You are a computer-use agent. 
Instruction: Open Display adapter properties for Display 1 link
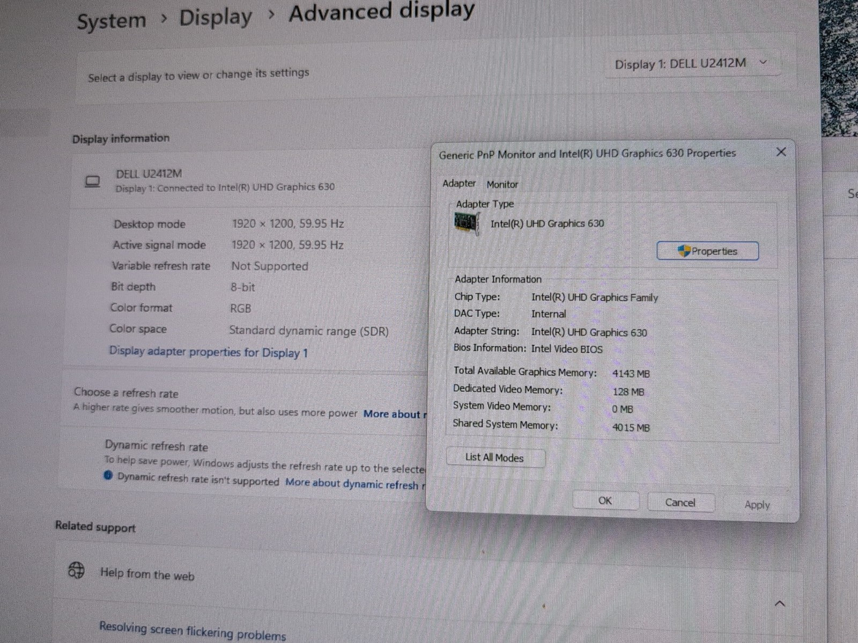(209, 352)
